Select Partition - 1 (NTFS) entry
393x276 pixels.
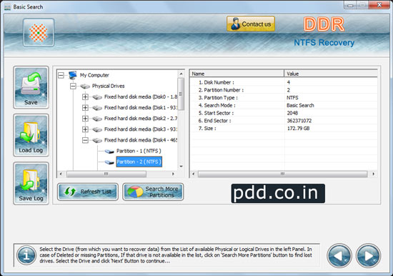point(139,151)
